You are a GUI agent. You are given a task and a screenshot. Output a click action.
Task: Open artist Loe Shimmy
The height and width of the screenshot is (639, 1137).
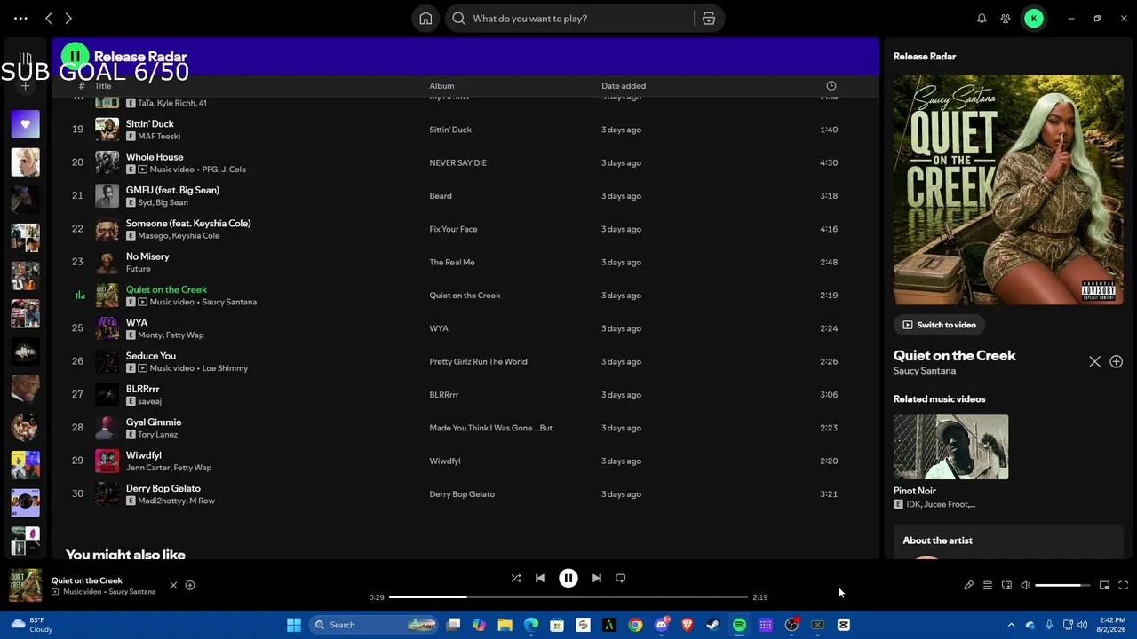pos(225,368)
